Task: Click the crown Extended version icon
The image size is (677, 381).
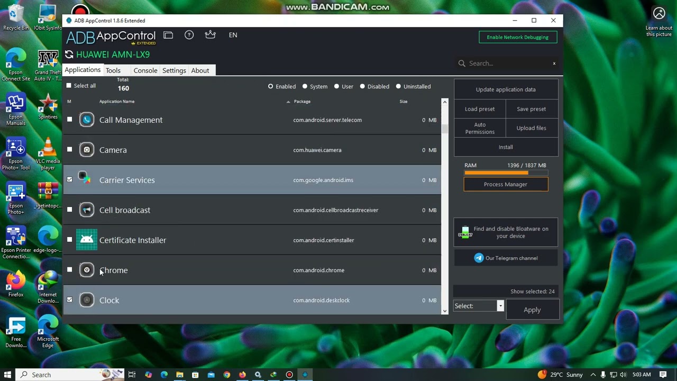Action: tap(211, 35)
